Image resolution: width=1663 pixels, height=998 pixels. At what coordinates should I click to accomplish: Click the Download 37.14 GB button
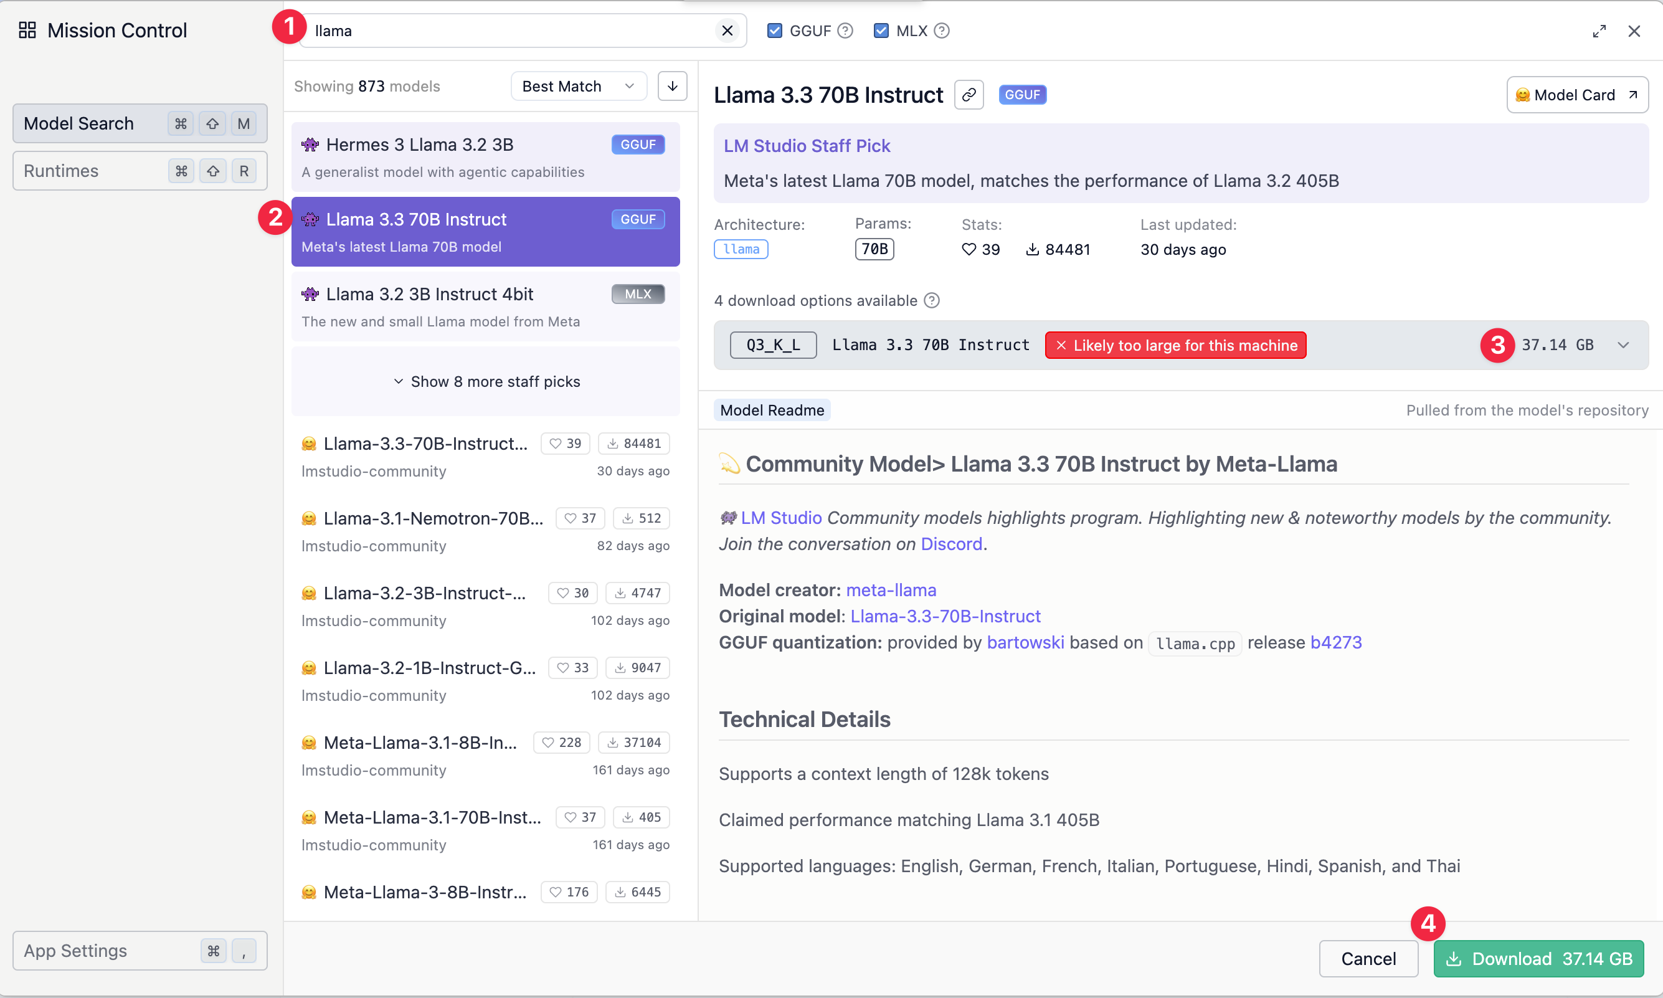point(1538,958)
